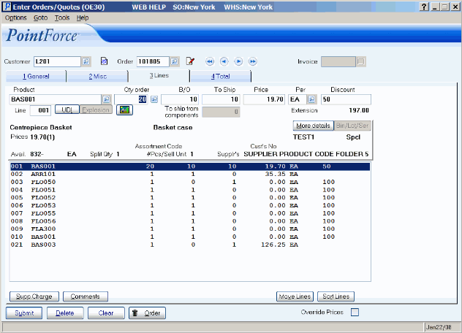462x333 pixels.
Task: Select line 008 FLO056 row
Action: [x=190, y=221]
